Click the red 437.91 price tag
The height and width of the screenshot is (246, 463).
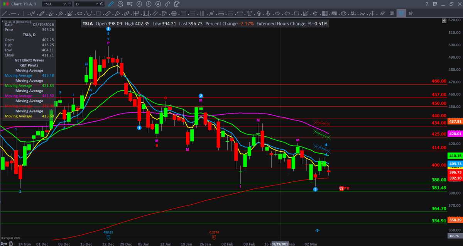tap(455, 121)
